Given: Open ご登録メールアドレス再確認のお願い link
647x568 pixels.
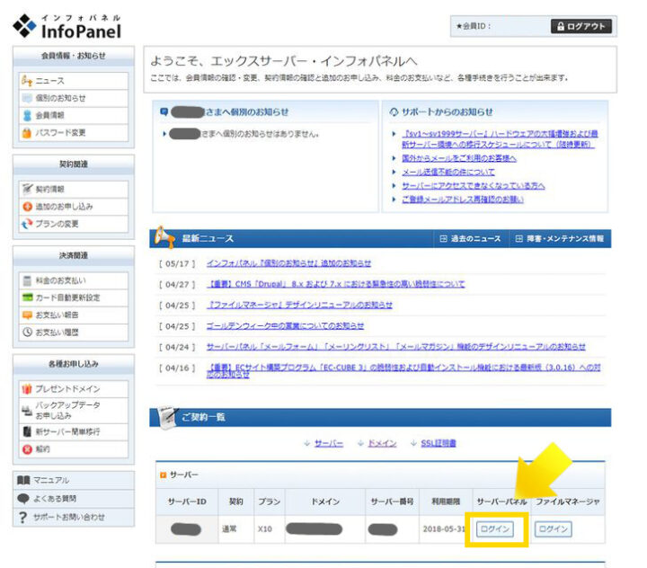Looking at the screenshot, I should (x=463, y=200).
